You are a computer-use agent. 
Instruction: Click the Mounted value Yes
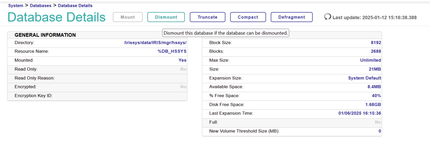pyautogui.click(x=182, y=60)
